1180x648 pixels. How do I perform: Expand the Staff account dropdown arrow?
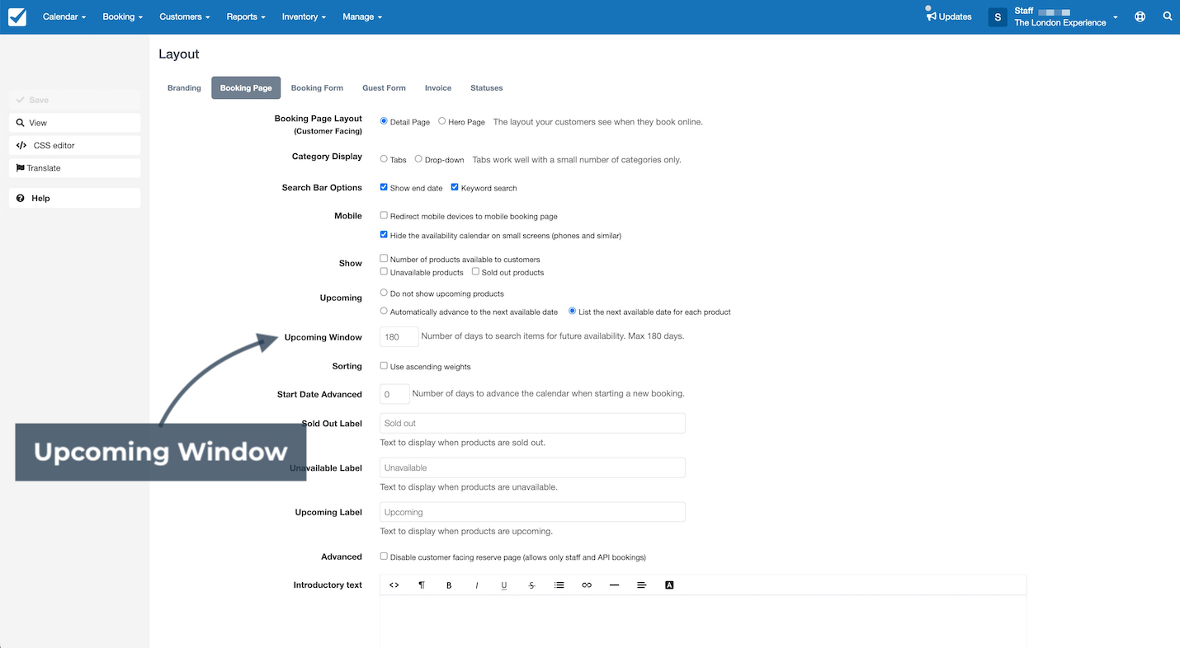1116,16
